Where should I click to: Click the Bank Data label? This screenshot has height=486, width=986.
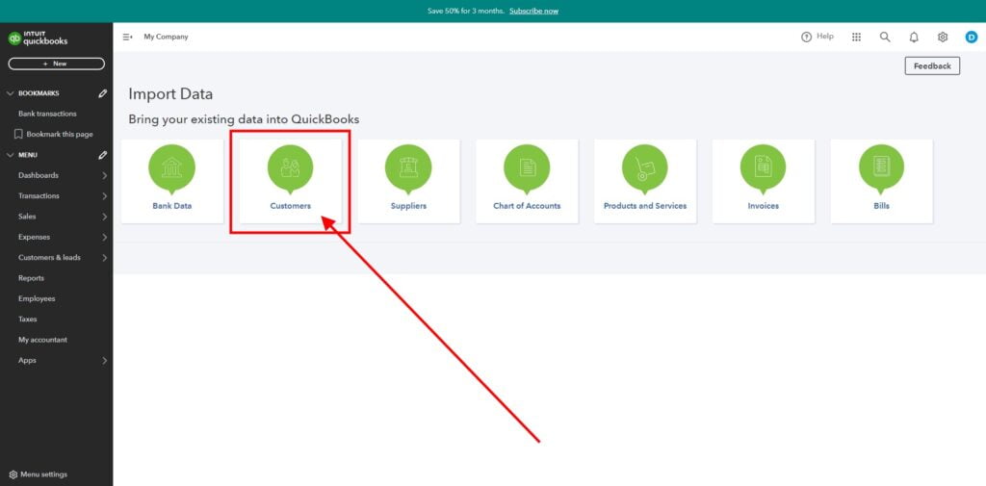pyautogui.click(x=172, y=206)
